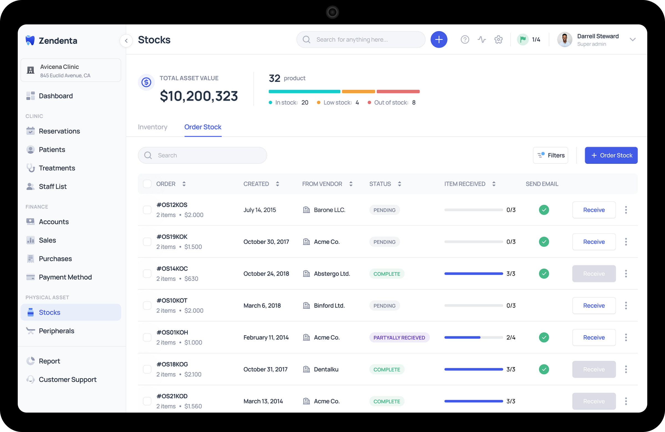Open Purchases in the sidebar
The width and height of the screenshot is (665, 432).
[x=55, y=259]
